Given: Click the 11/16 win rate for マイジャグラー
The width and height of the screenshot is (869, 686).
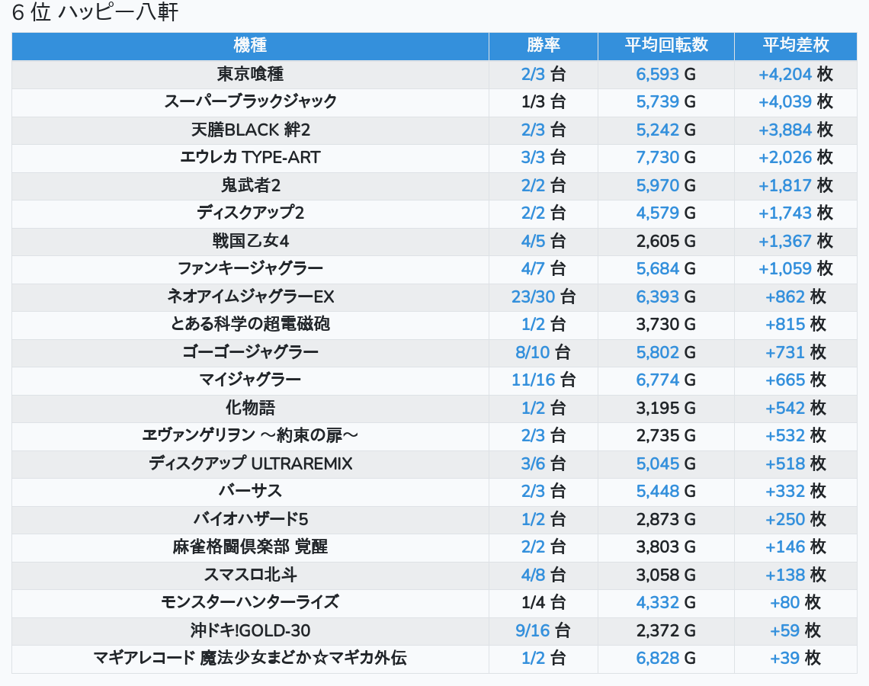Looking at the screenshot, I should point(533,380).
